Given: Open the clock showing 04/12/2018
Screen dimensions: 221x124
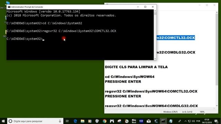Looking at the screenshot, I should coord(207,121).
